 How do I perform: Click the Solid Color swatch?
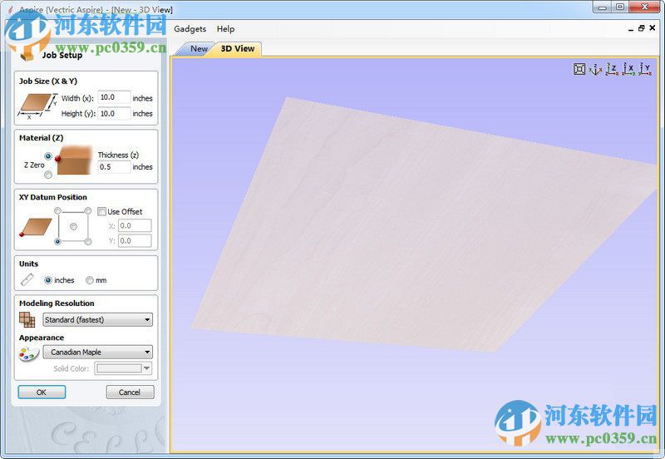point(119,368)
